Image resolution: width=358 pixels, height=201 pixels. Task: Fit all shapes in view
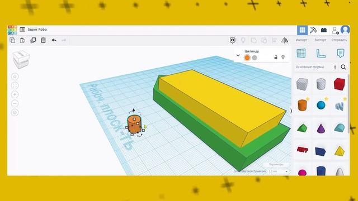pos(15,85)
